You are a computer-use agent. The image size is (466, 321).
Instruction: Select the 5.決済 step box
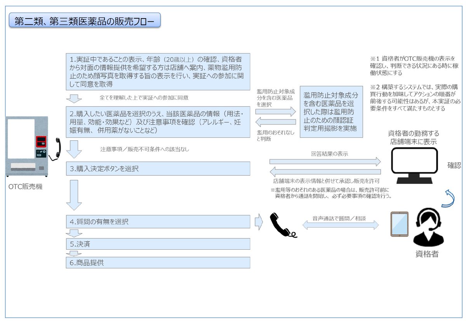point(158,244)
